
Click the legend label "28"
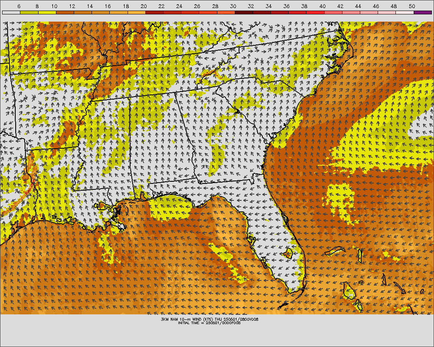coord(215,6)
